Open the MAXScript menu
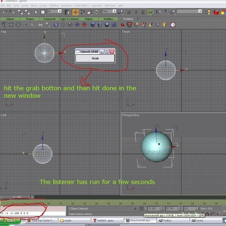This screenshot has width=226, height=226. pos(109,6)
